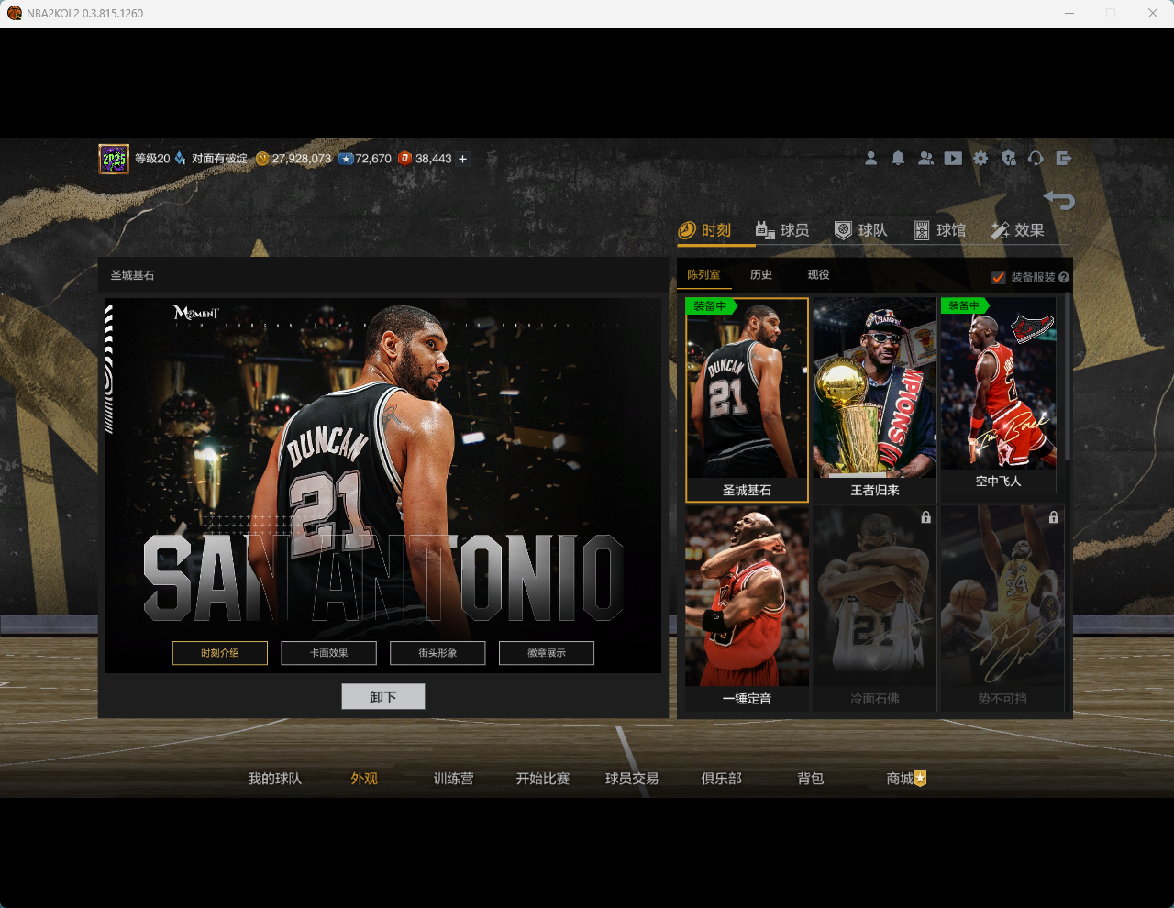Select the 空中飞人 moment card
The height and width of the screenshot is (908, 1174).
click(999, 395)
